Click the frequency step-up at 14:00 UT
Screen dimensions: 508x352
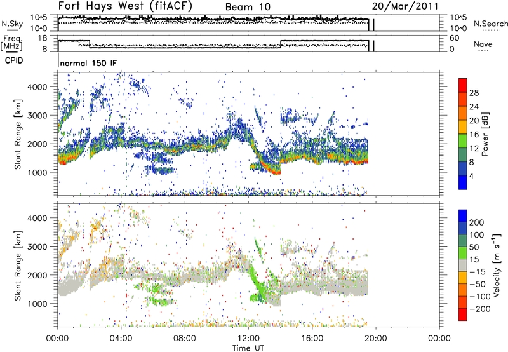click(x=281, y=44)
